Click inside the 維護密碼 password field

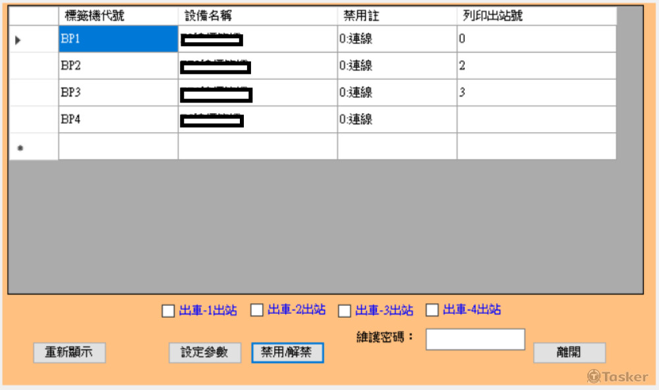474,339
